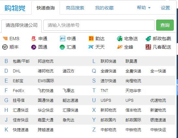Image resolution: width=178 pixels, height=138 pixels.
Task: Select 邦送物流 courier
Action: [x=46, y=61]
